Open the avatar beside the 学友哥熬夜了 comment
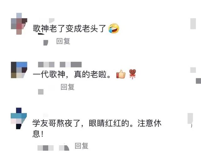The height and width of the screenshot is (160, 201). click(x=19, y=118)
